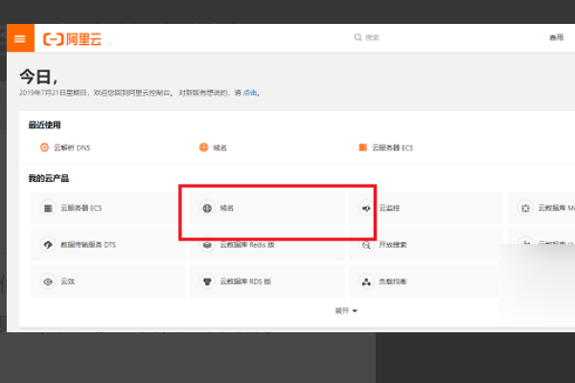This screenshot has height=383, width=575.
Task: Click the search magnifier icon
Action: click(x=357, y=37)
